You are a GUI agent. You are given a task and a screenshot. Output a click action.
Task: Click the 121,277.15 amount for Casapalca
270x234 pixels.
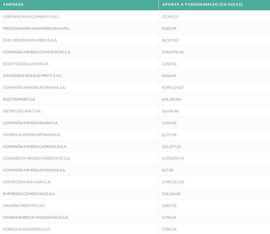click(x=171, y=146)
